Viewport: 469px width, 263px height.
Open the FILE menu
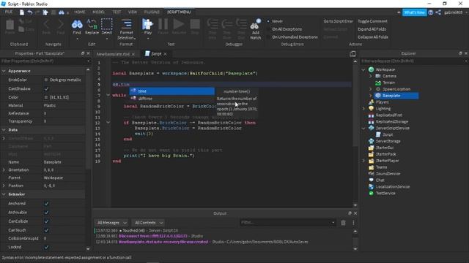coord(9,12)
